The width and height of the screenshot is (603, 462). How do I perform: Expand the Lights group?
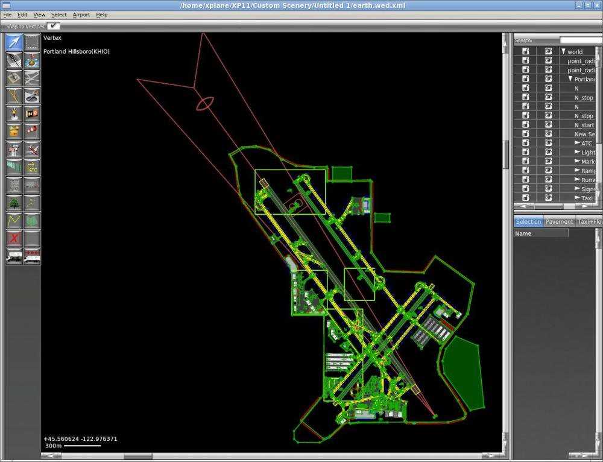(x=577, y=152)
